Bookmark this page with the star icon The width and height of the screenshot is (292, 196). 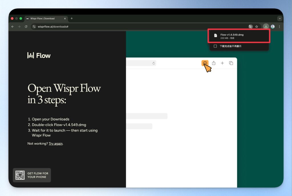(257, 27)
